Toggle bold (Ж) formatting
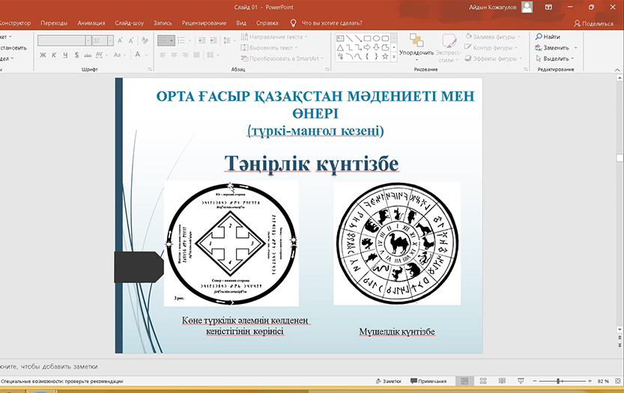The image size is (624, 393). coord(43,55)
